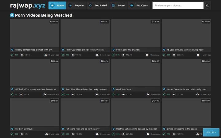
Task: Click the camera icon beside Sex Cams
Action: (x=132, y=6)
